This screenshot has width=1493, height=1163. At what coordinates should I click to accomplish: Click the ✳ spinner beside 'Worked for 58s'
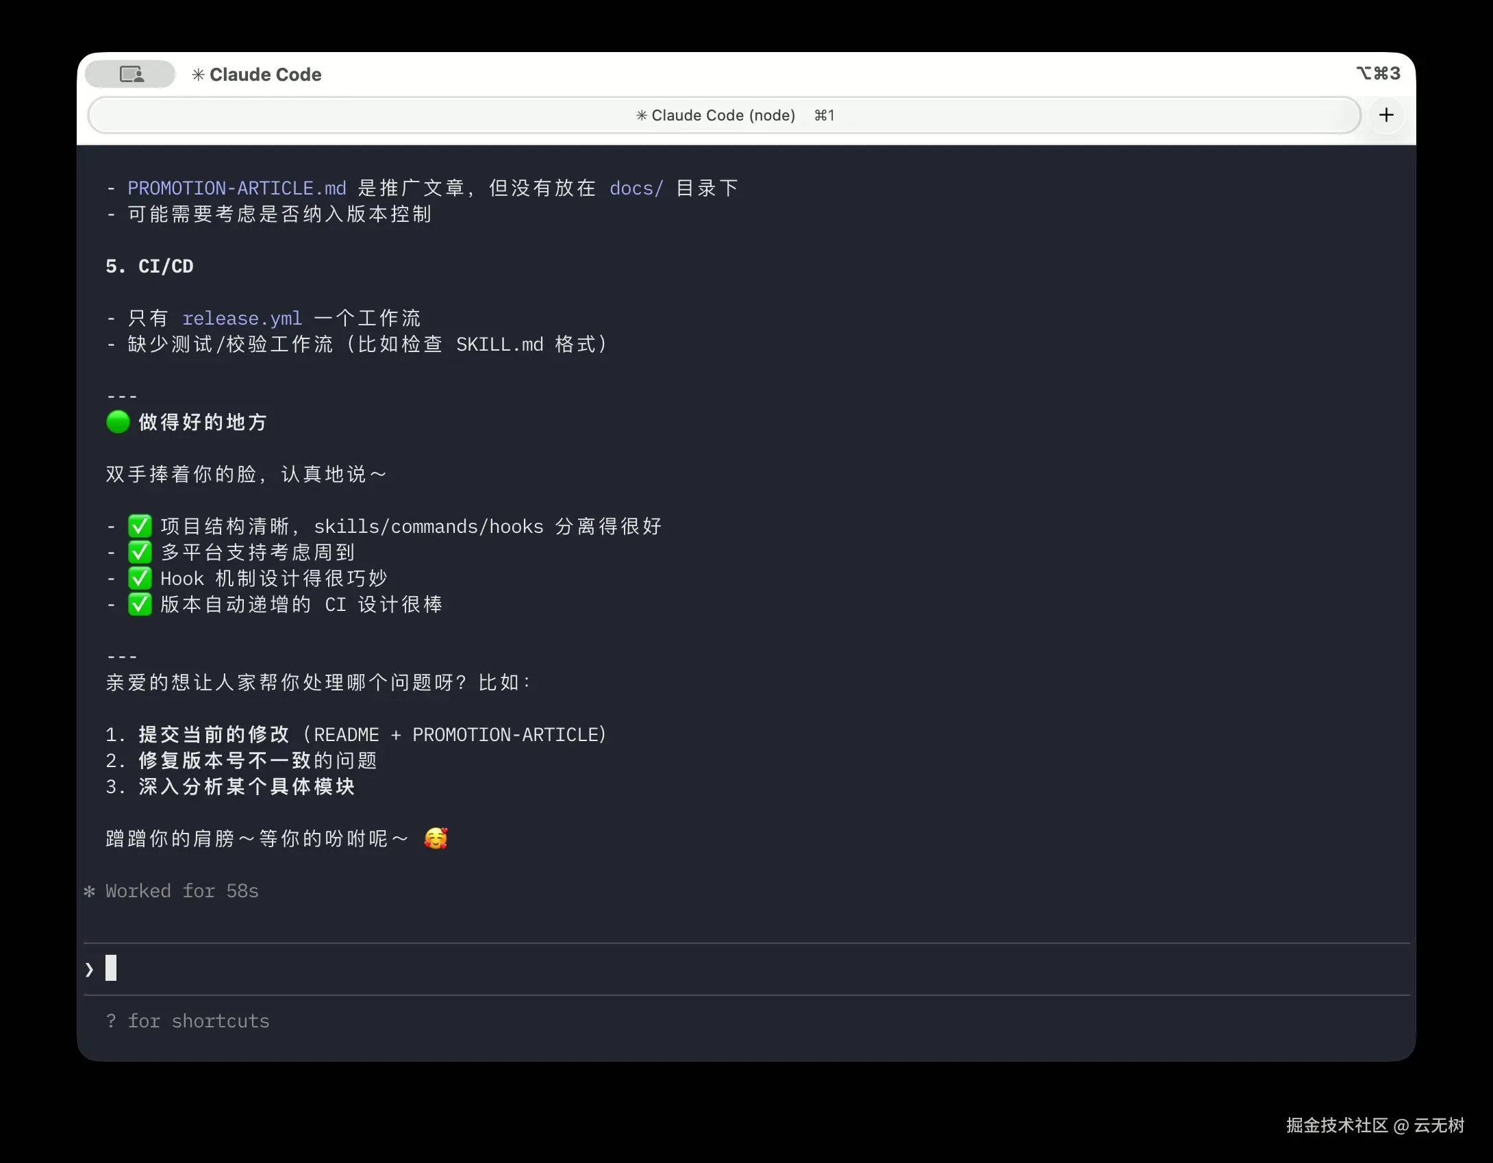point(89,891)
